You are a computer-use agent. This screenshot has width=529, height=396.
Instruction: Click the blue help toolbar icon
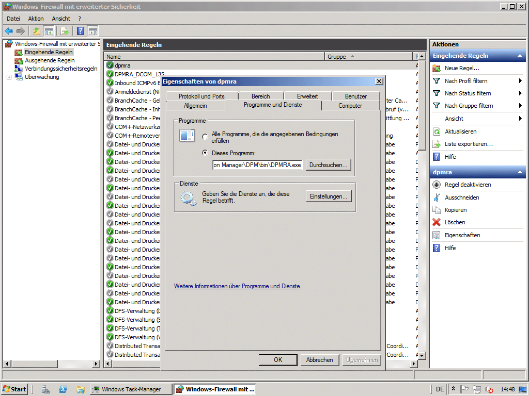click(80, 31)
